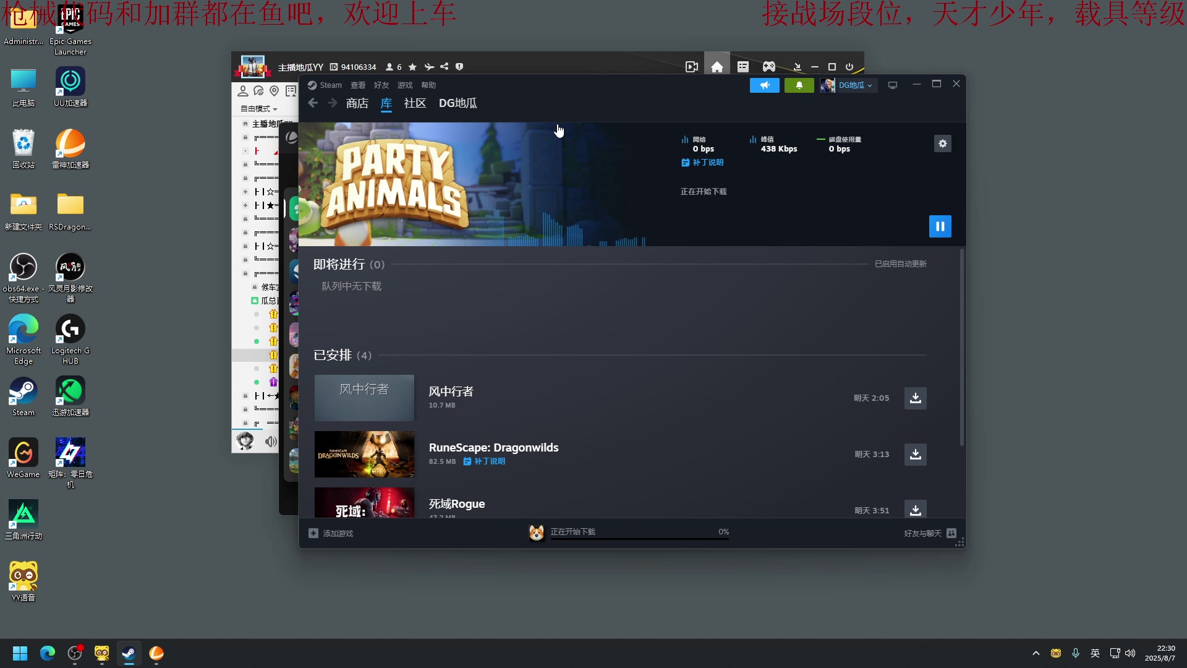Click YY power icon
Screen dimensions: 1187x668
tap(849, 67)
